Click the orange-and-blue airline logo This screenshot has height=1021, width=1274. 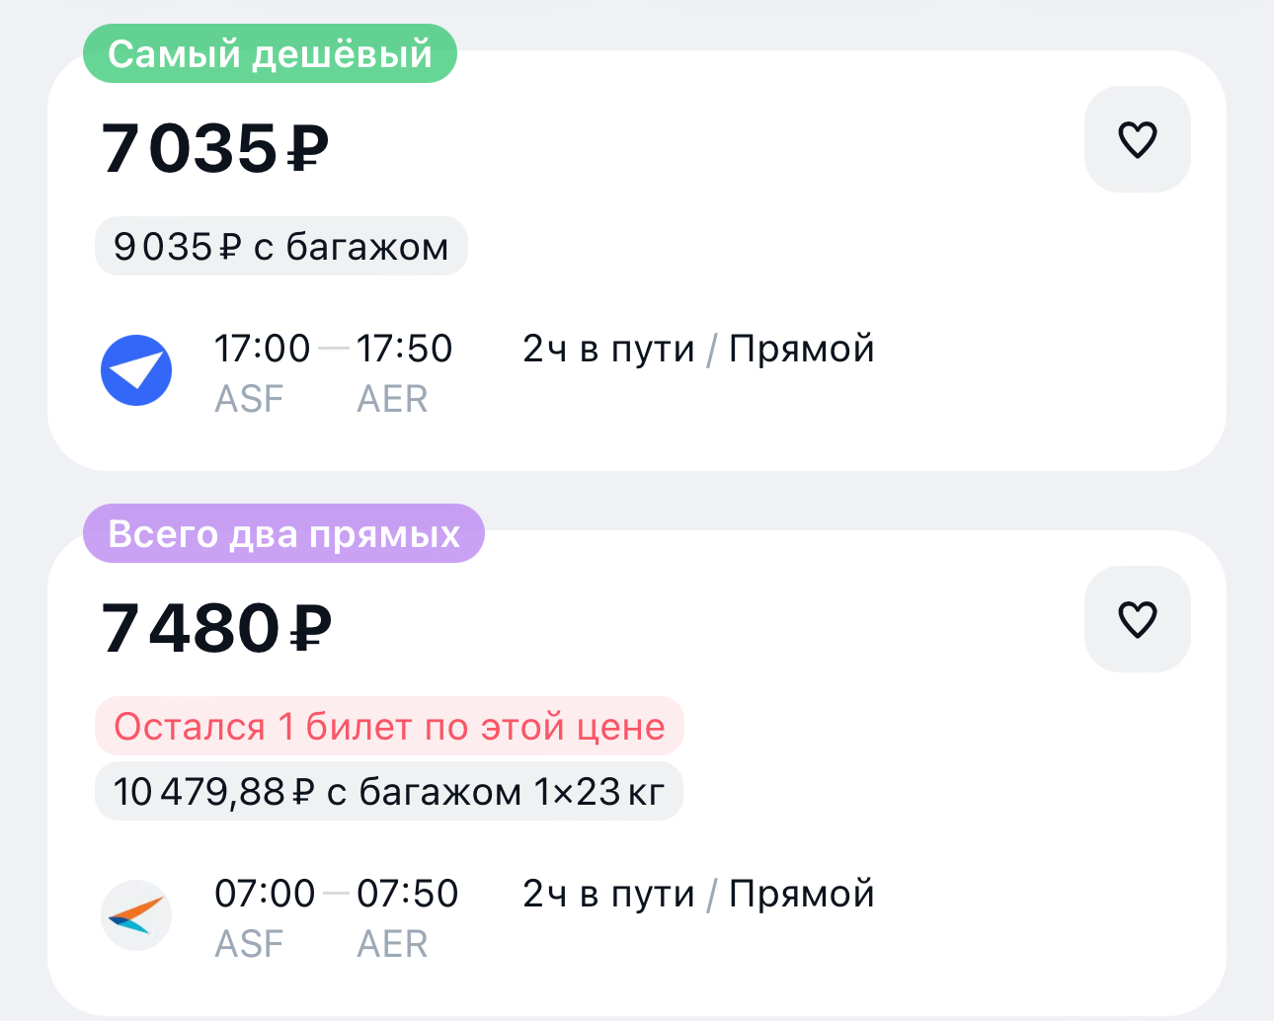coord(136,915)
